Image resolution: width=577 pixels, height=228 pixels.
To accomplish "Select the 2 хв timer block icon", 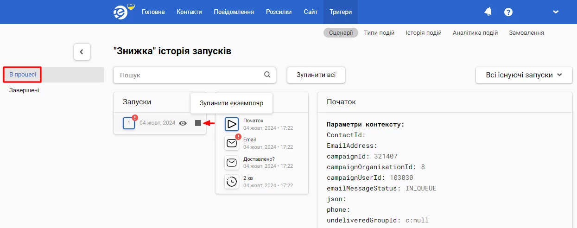I will pyautogui.click(x=232, y=182).
